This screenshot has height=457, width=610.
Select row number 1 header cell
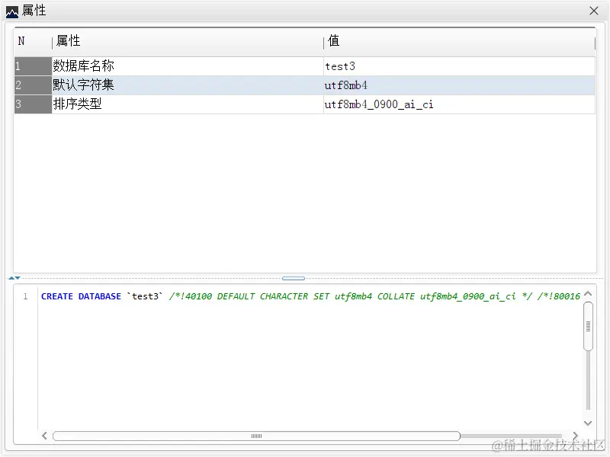[33, 66]
